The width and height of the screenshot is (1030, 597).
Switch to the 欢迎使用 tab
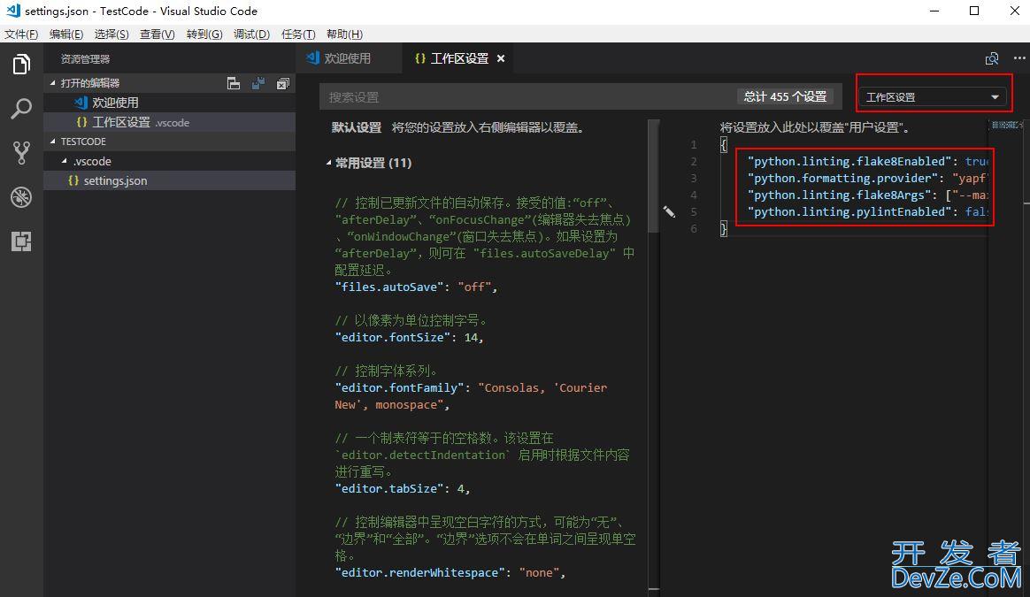point(349,58)
